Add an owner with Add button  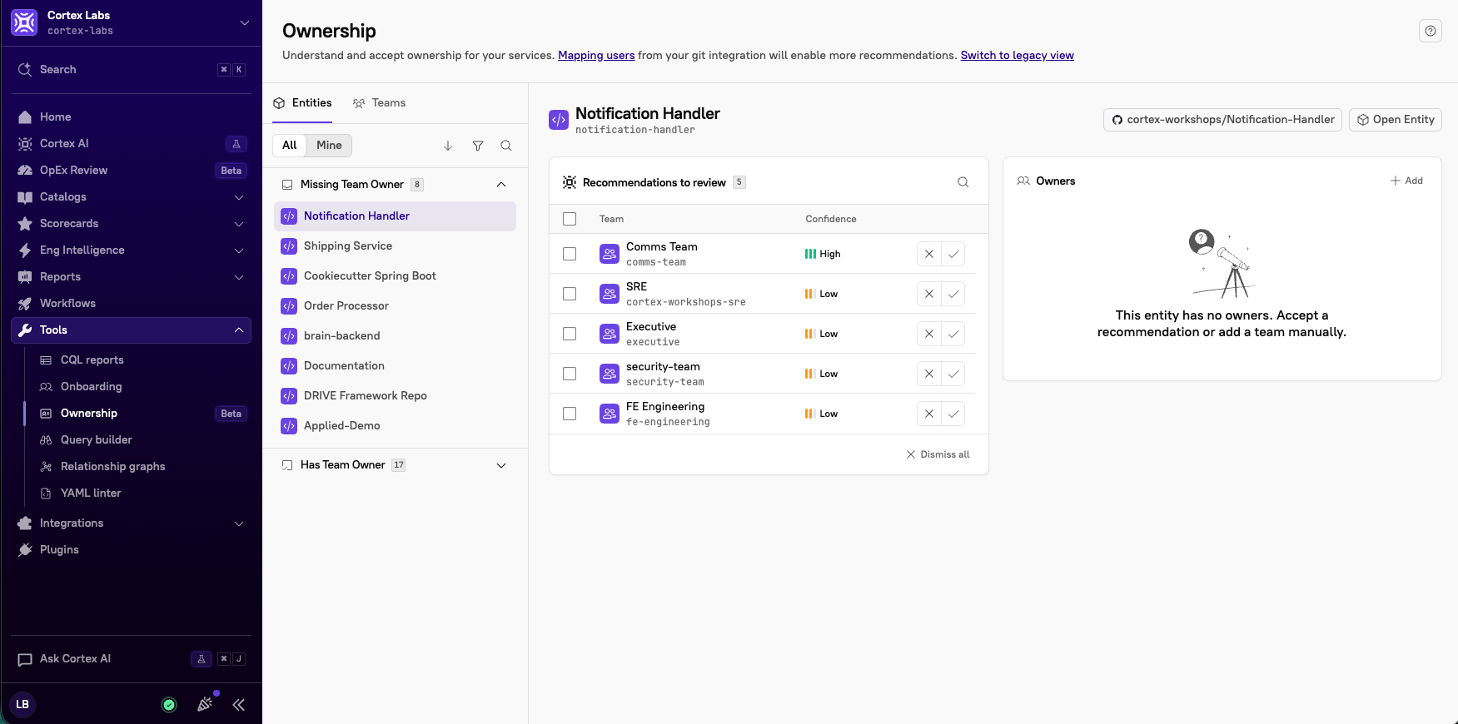click(1406, 181)
